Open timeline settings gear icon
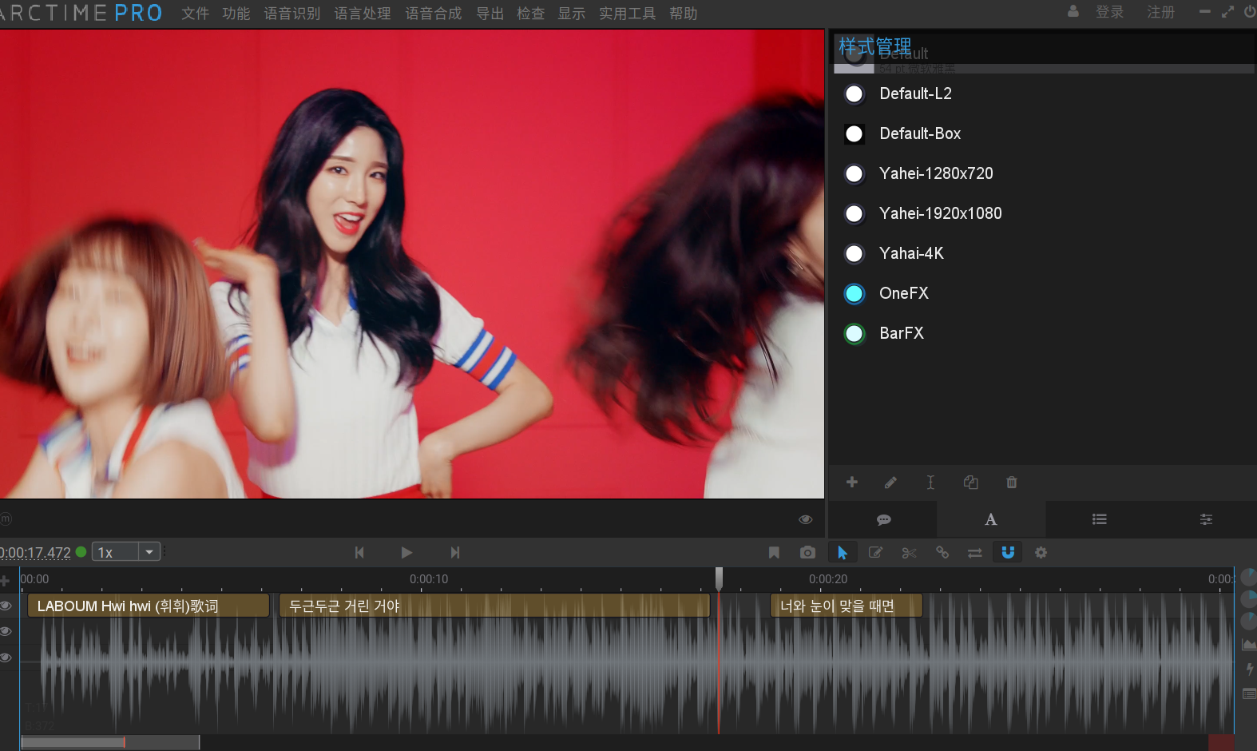This screenshot has width=1257, height=751. coord(1041,553)
